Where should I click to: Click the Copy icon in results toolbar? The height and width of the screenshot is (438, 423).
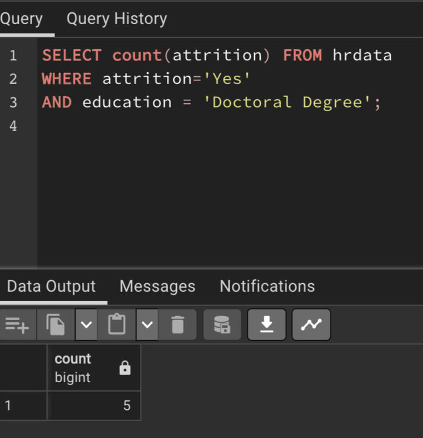56,325
